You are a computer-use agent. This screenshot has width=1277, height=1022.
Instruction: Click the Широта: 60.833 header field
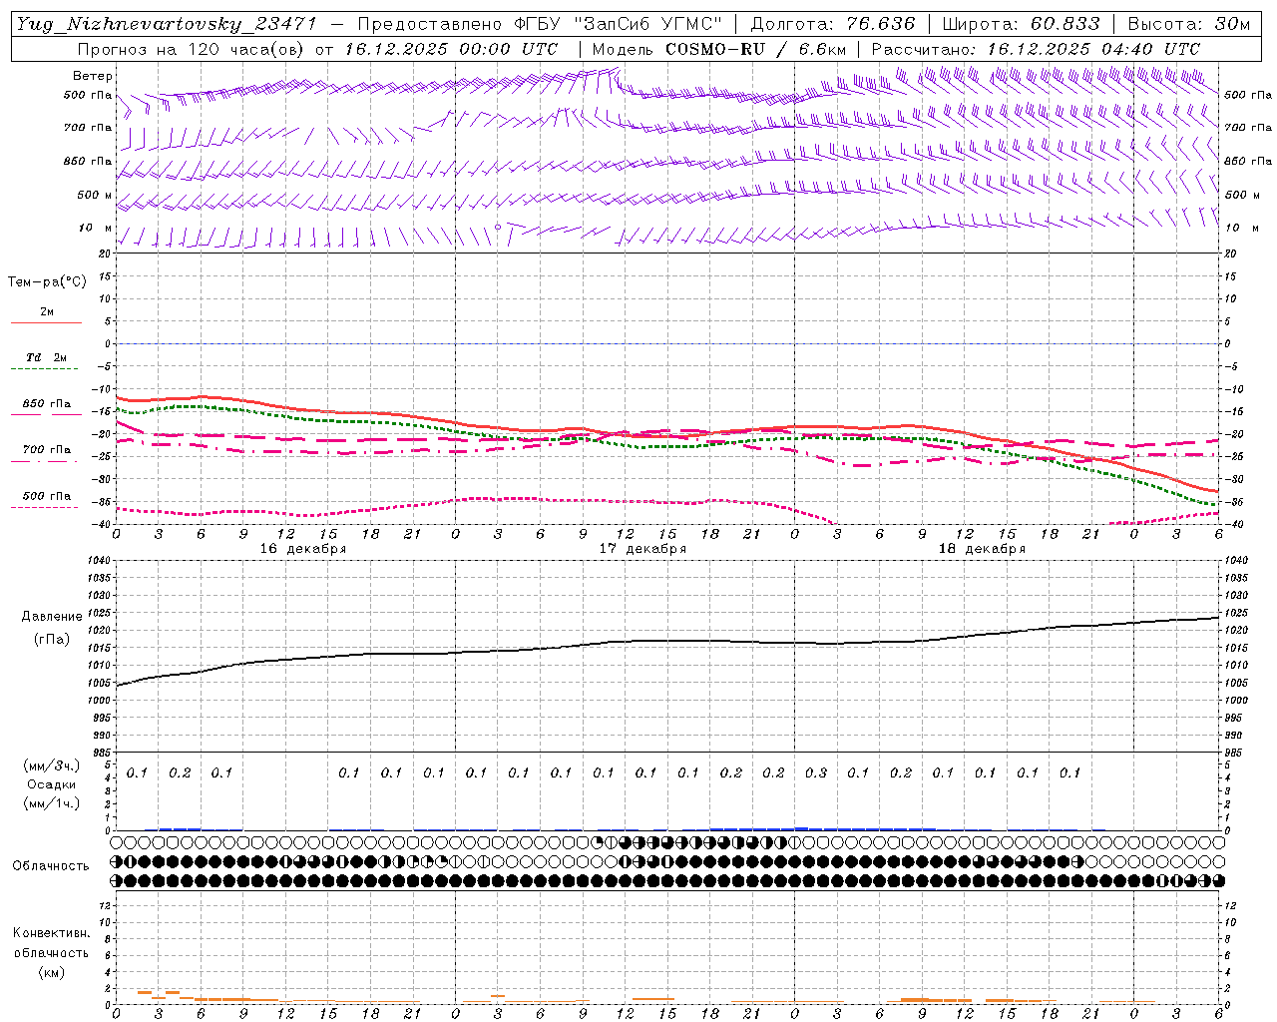(x=1021, y=25)
